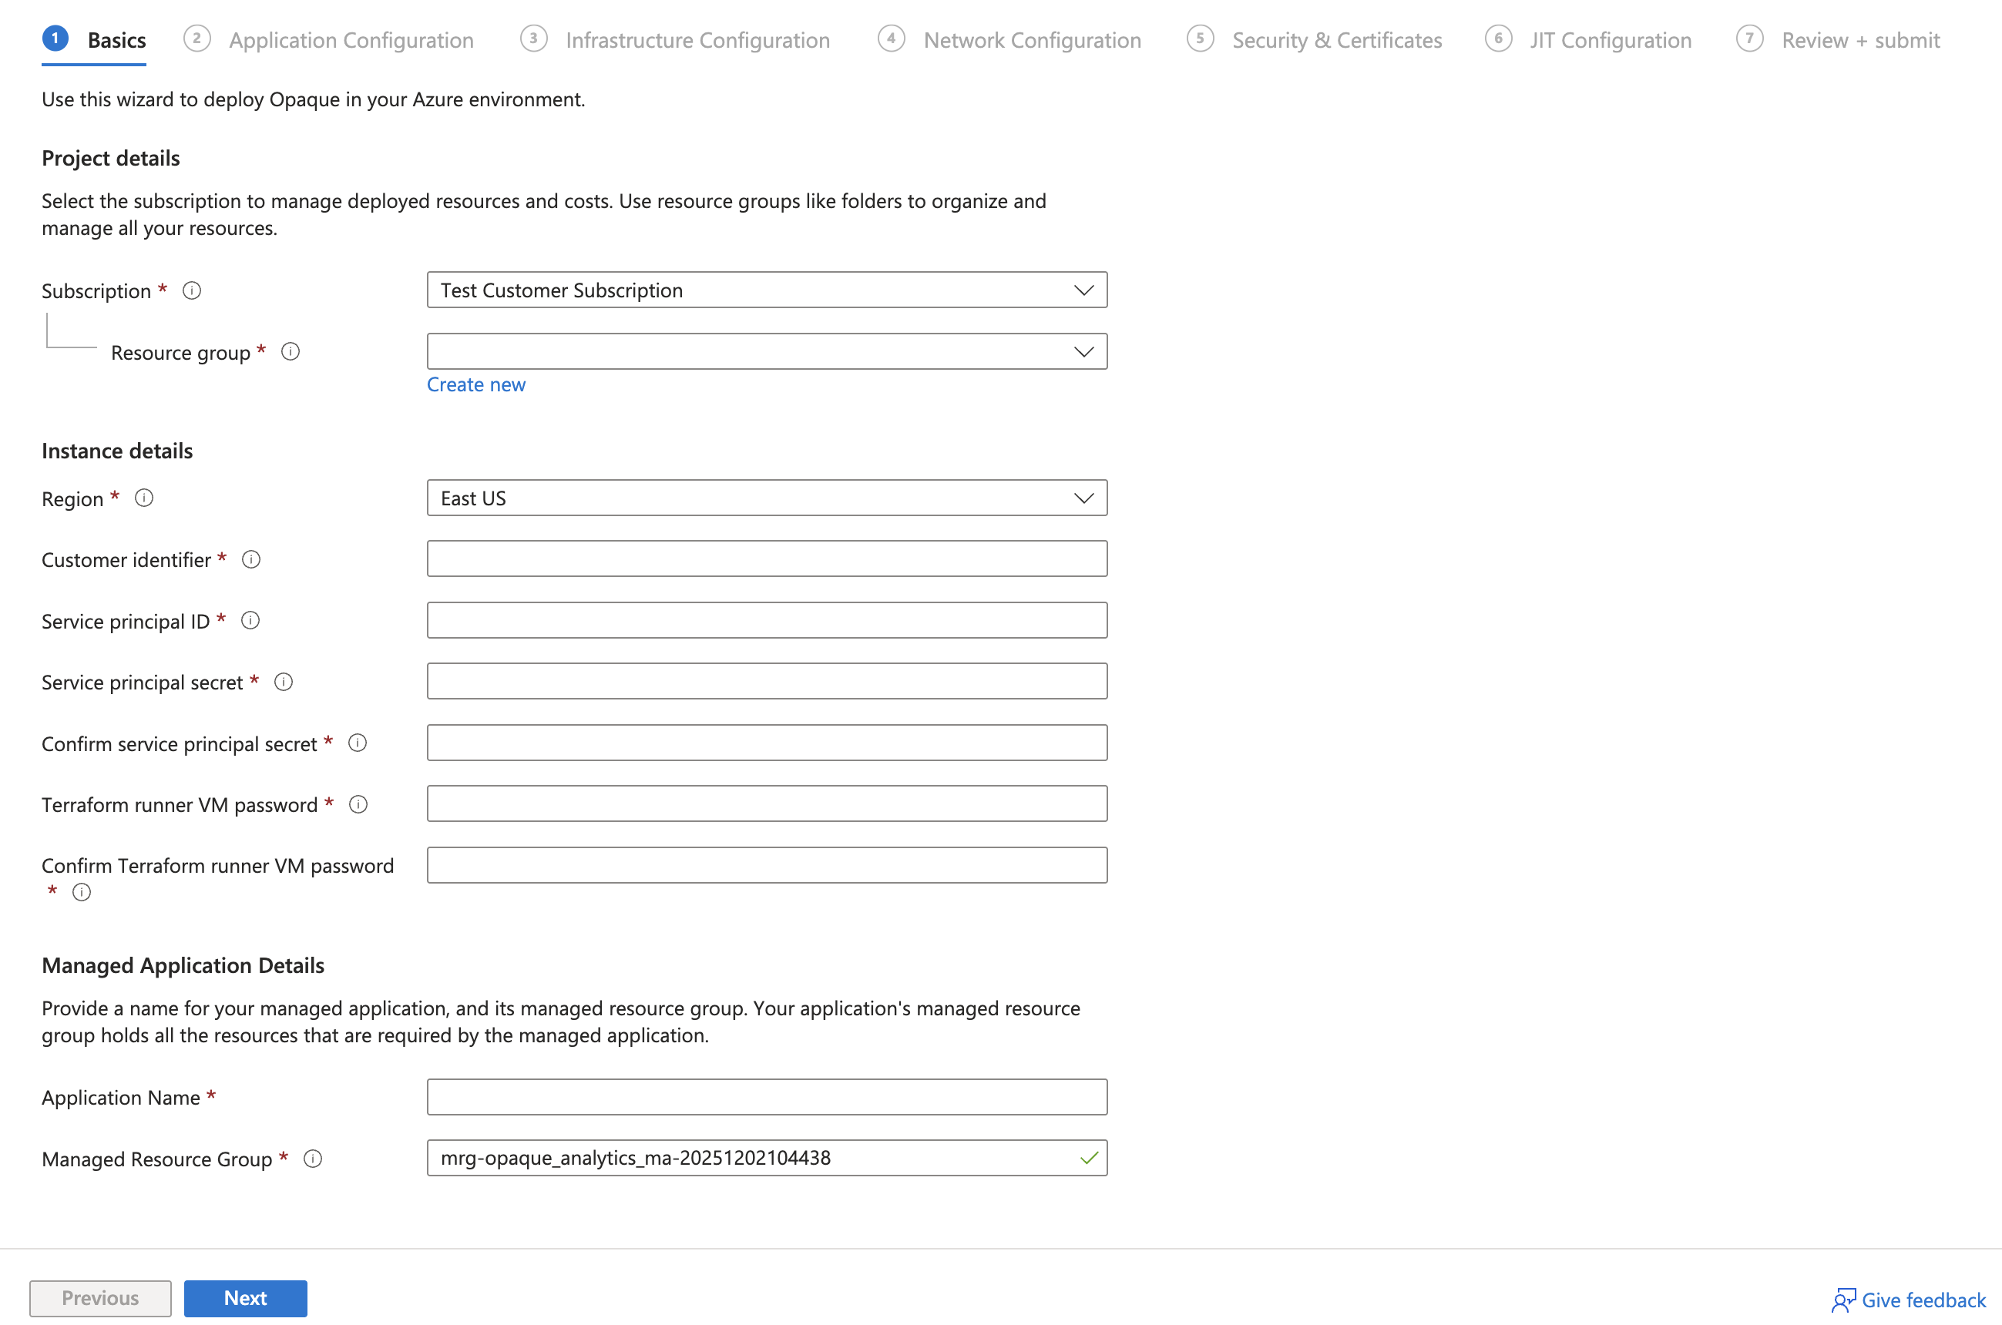Image resolution: width=2002 pixels, height=1325 pixels.
Task: Open the Review + submit tab
Action: tap(1859, 40)
